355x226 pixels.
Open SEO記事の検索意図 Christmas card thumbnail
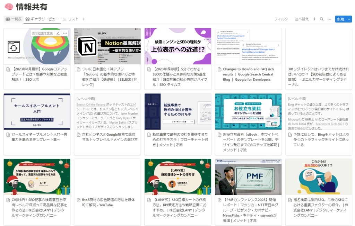click(37, 177)
